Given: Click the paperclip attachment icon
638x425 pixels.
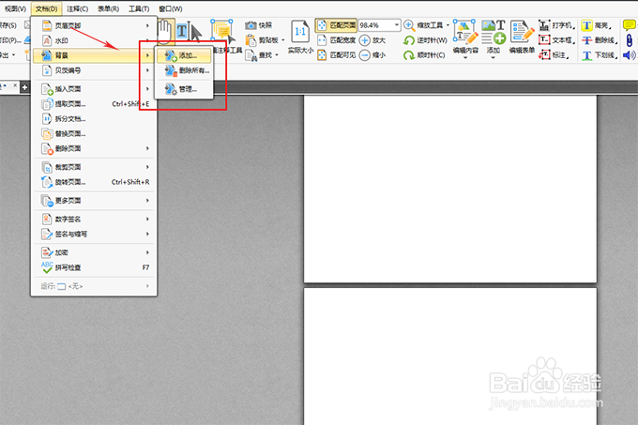Looking at the screenshot, I should point(629,40).
